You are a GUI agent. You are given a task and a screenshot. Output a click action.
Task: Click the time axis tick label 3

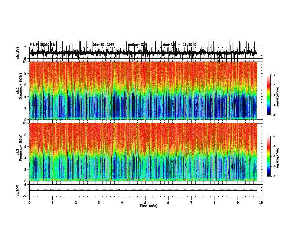click(99, 203)
